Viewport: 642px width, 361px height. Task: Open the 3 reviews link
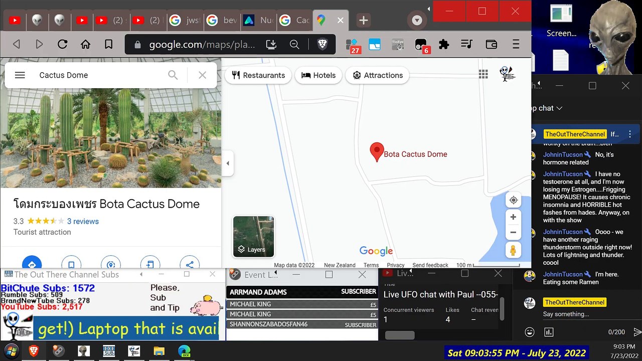tap(83, 221)
